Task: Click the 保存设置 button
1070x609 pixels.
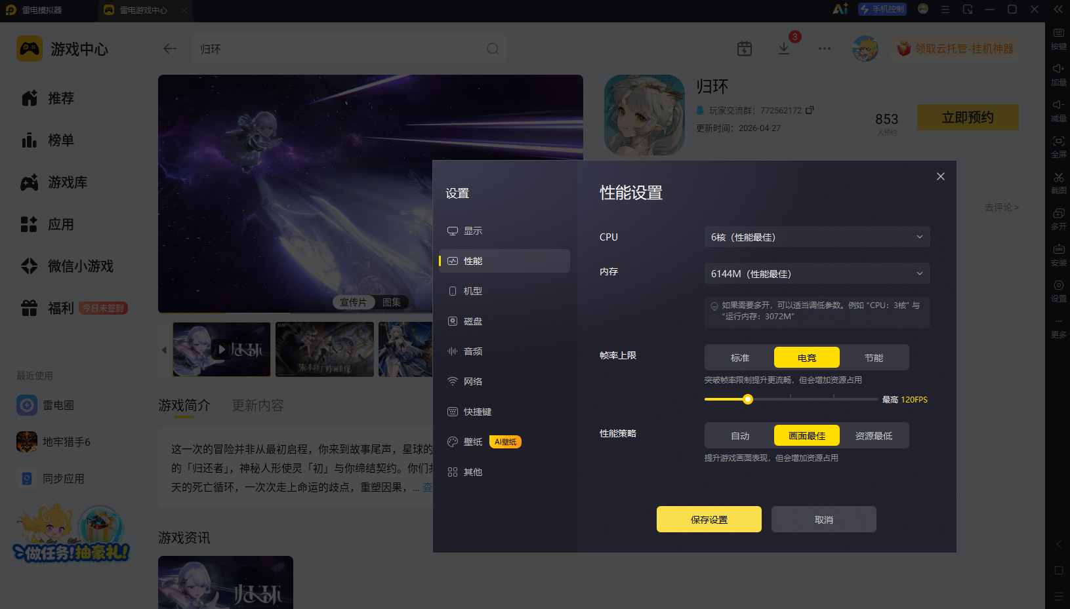Action: click(709, 519)
